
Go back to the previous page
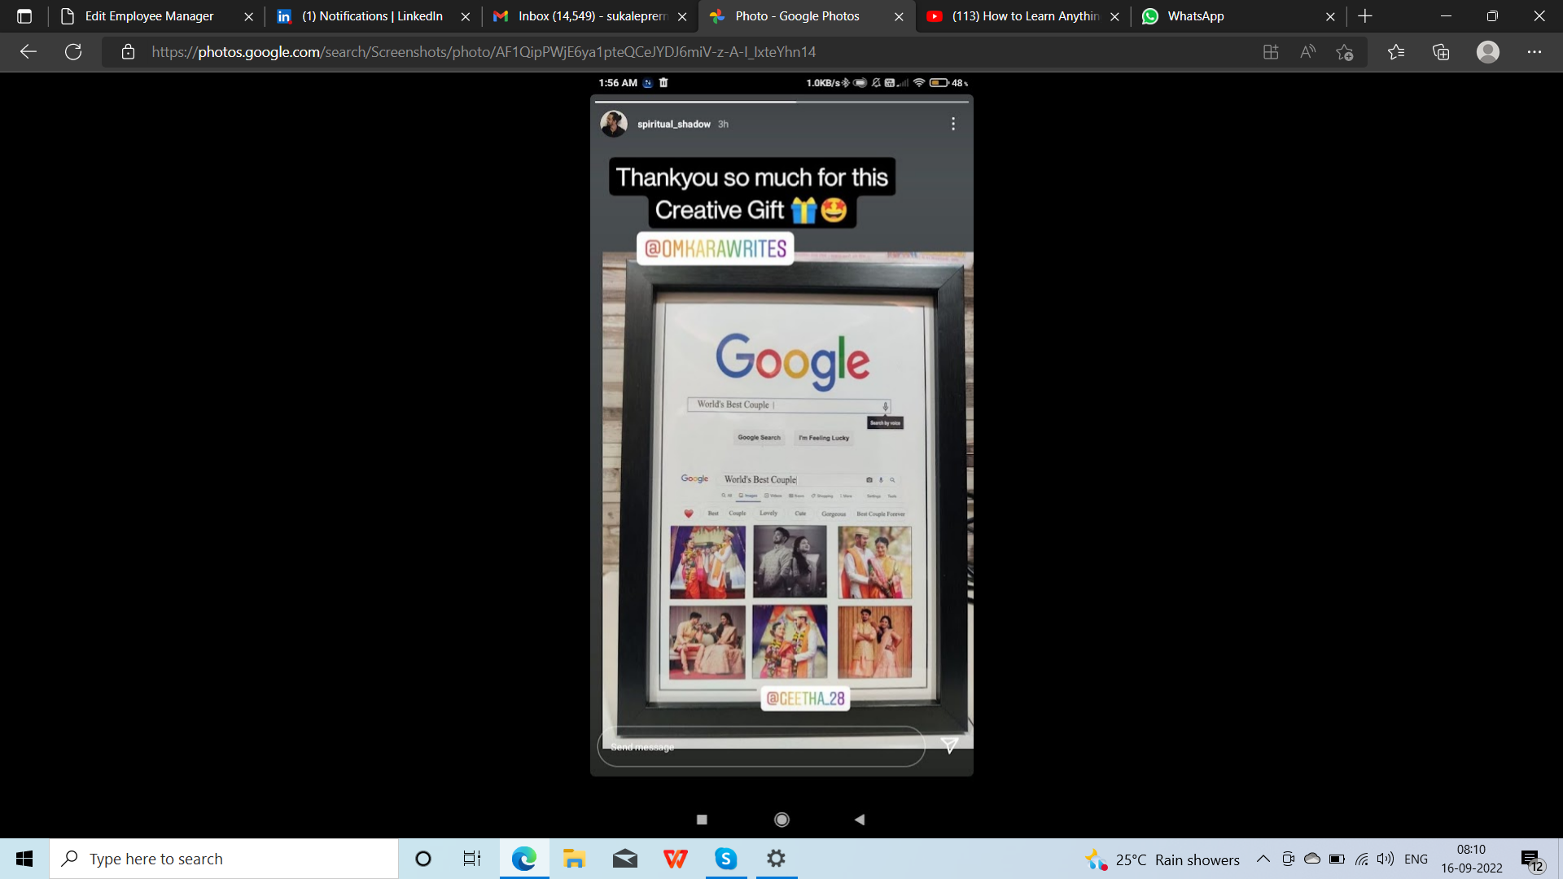point(28,52)
